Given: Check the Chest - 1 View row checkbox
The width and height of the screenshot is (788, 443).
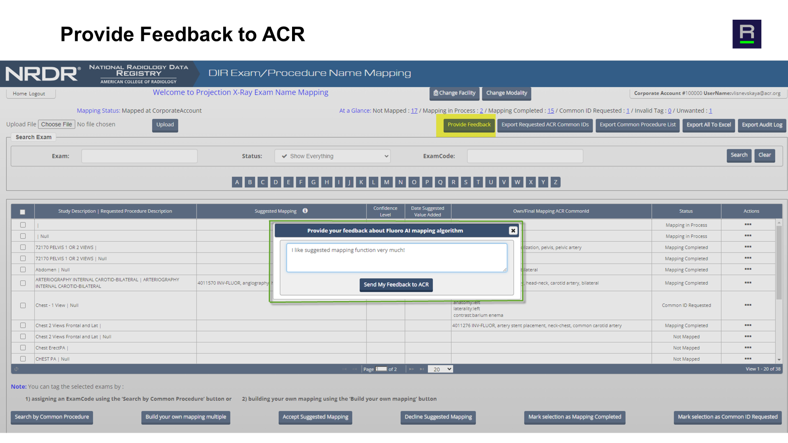Looking at the screenshot, I should point(23,305).
